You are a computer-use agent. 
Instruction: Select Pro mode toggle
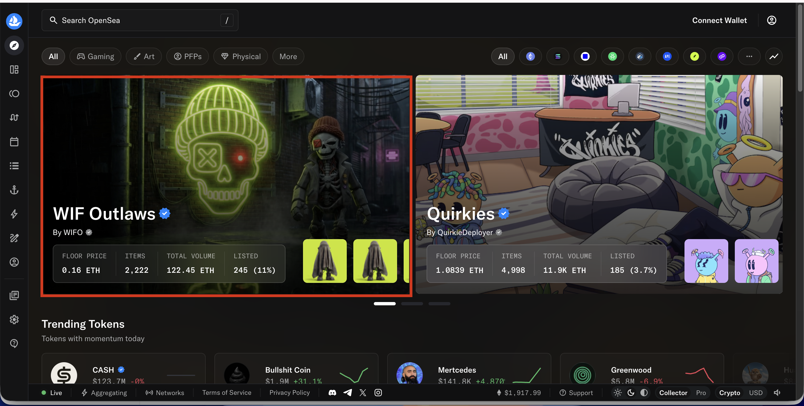[701, 393]
